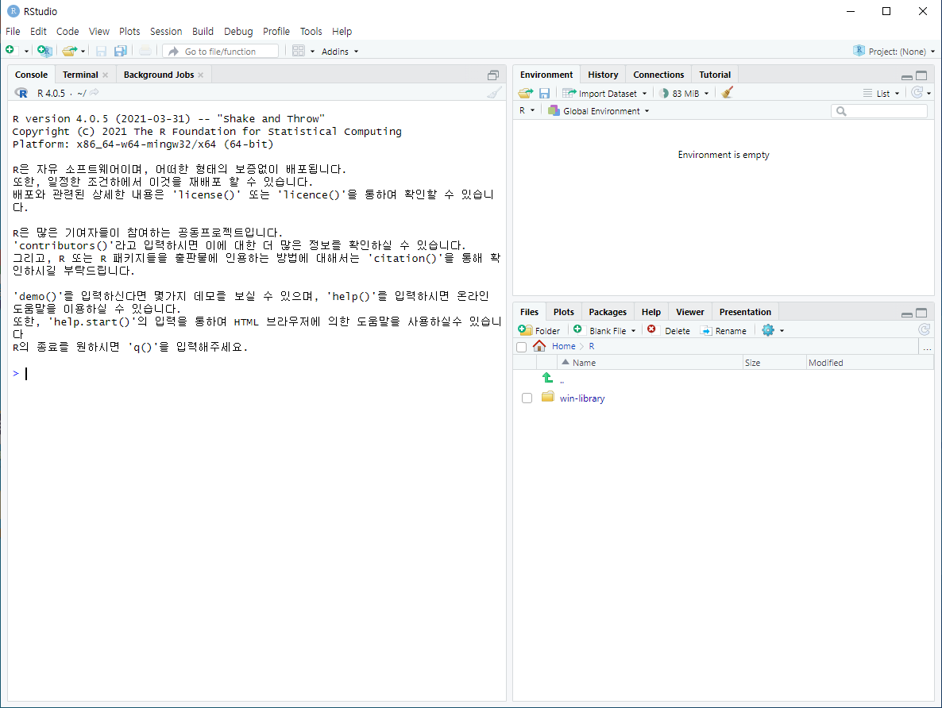Click the R logo in console header

pos(21,93)
